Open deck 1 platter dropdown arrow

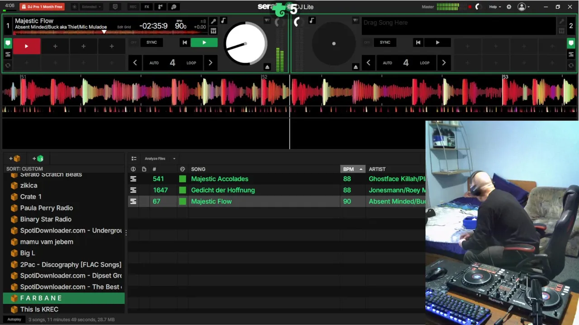(267, 21)
